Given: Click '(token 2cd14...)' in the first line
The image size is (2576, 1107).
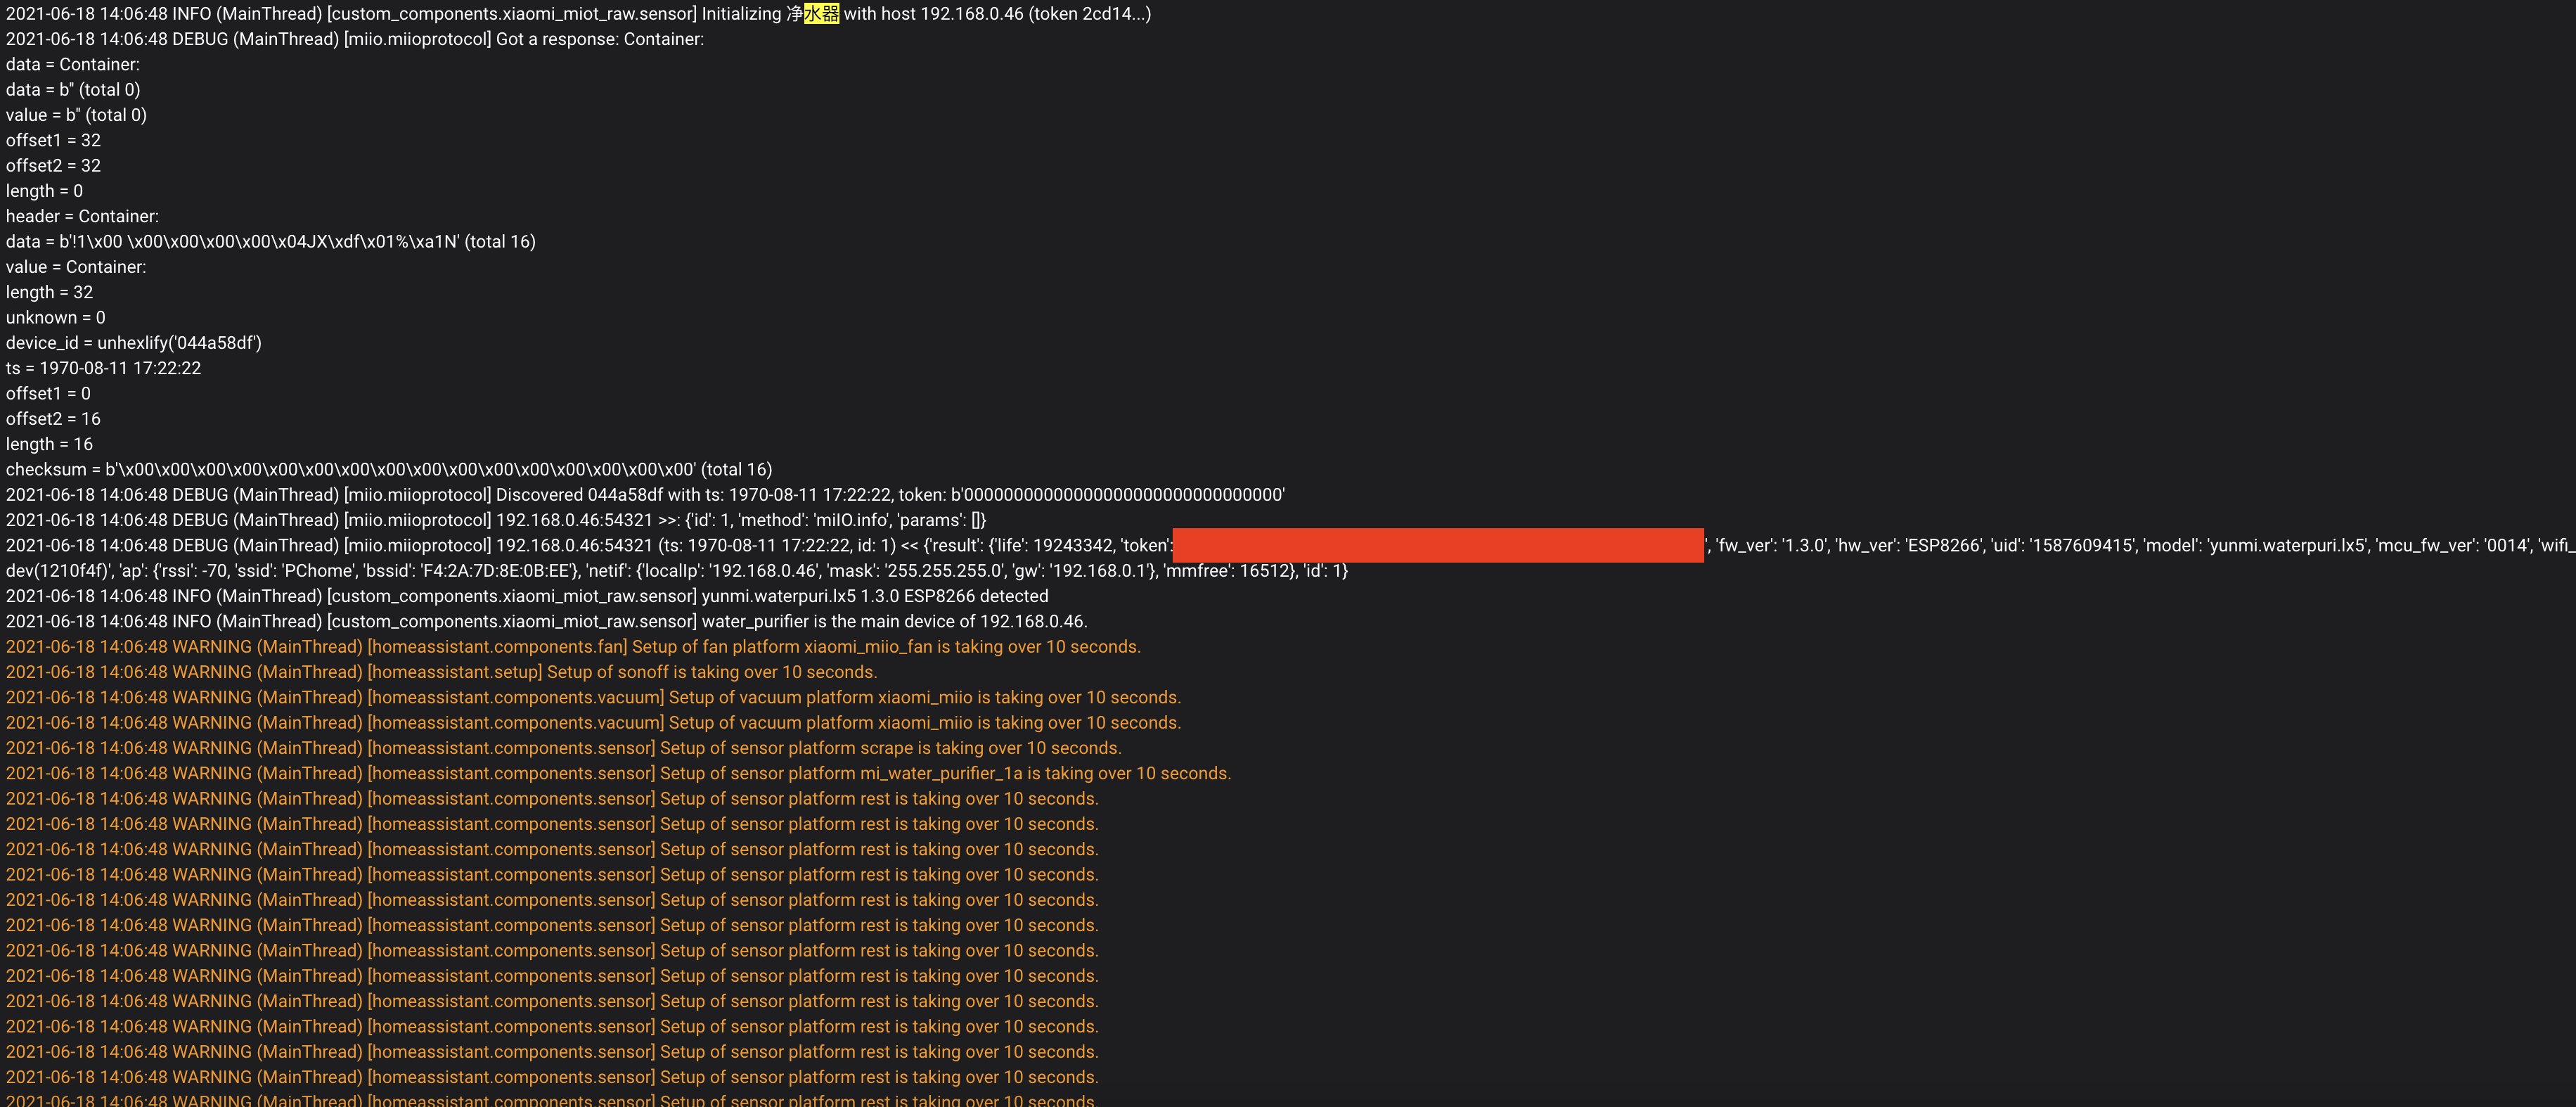Looking at the screenshot, I should coord(1089,14).
